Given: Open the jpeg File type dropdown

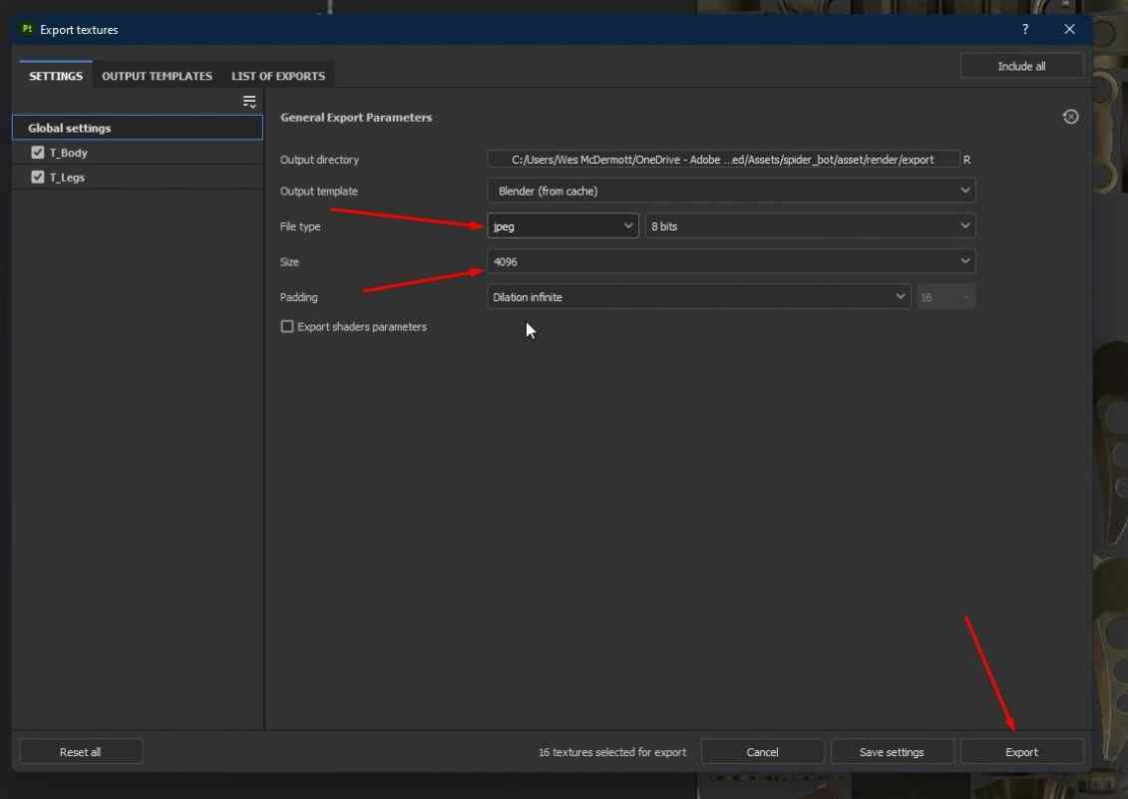Looking at the screenshot, I should [563, 226].
